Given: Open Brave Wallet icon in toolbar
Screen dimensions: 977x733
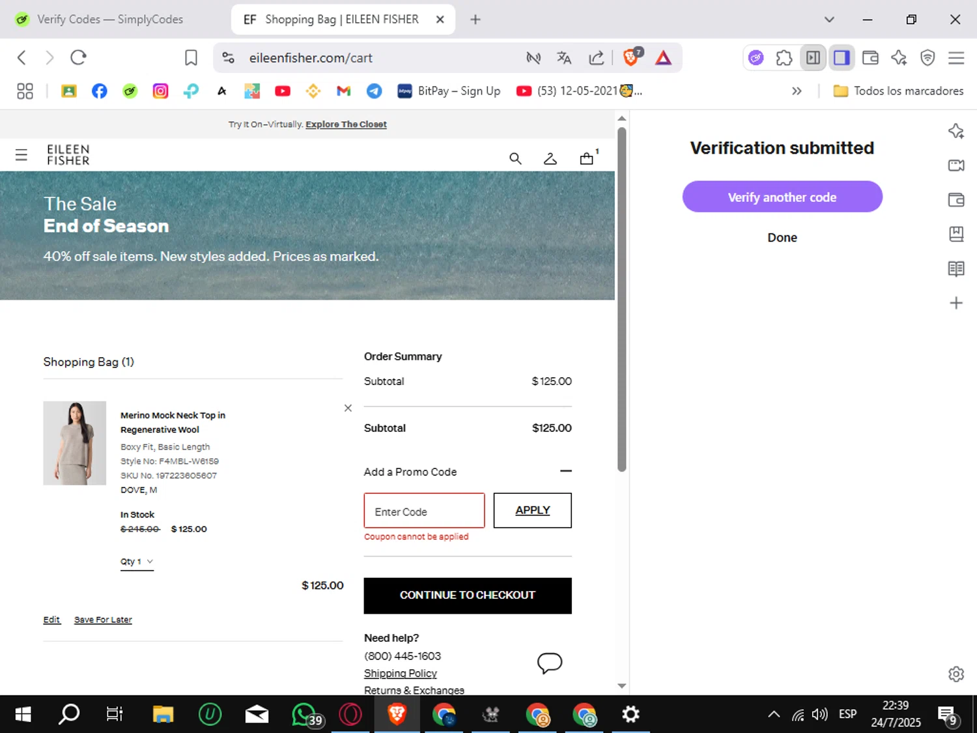Looking at the screenshot, I should [x=870, y=58].
